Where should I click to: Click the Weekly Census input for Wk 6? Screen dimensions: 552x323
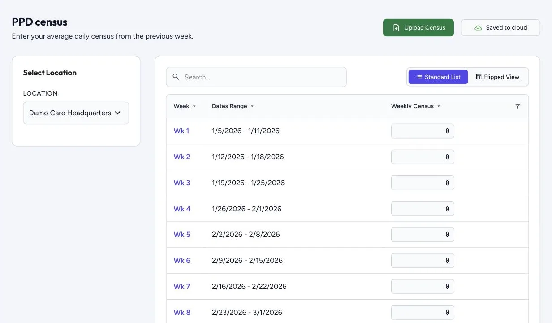pyautogui.click(x=423, y=261)
